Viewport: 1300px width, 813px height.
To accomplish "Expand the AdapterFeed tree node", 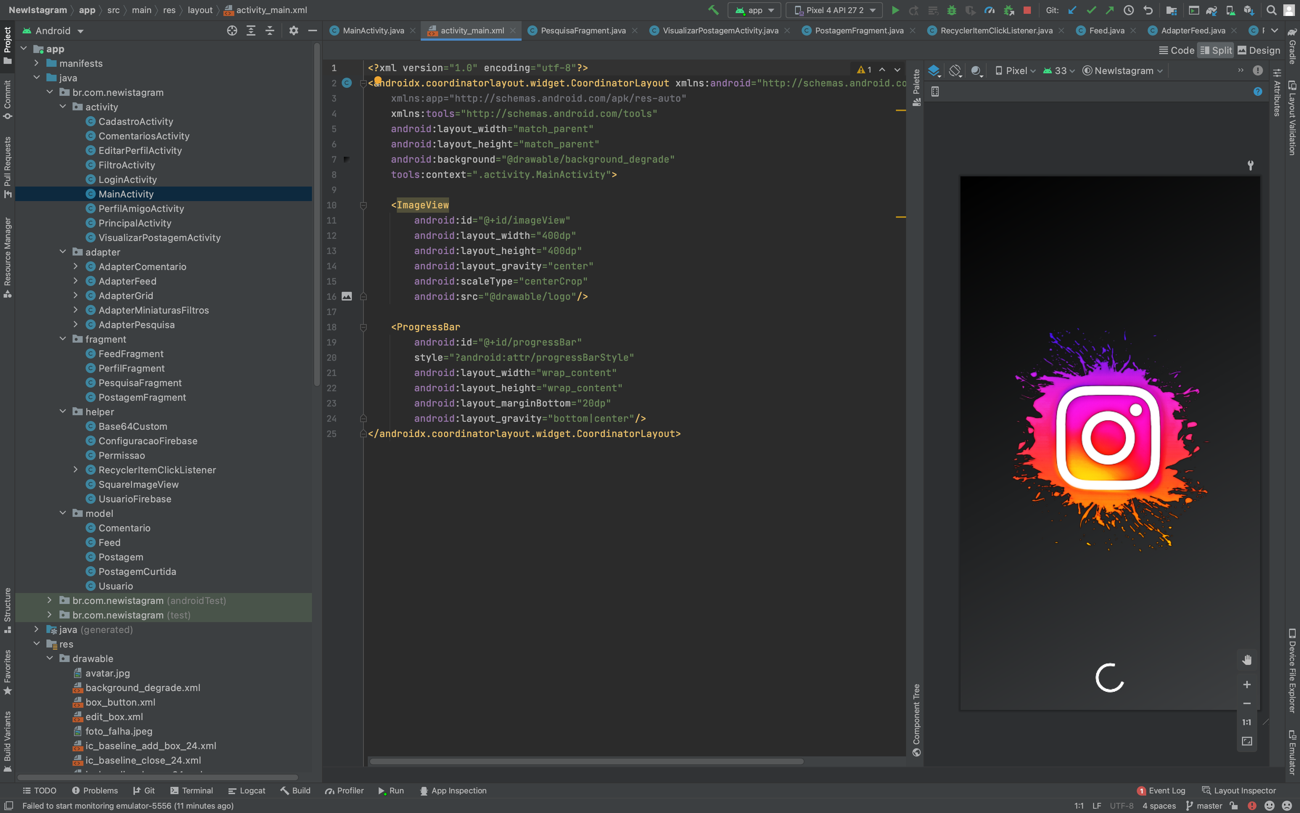I will point(76,281).
